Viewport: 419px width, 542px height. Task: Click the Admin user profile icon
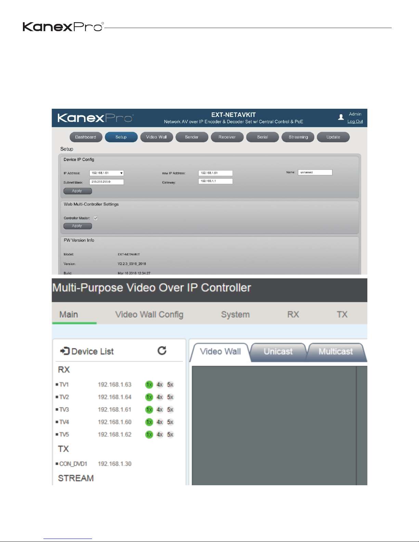(341, 117)
